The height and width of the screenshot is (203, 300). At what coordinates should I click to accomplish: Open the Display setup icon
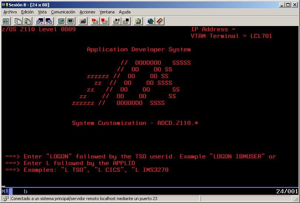coord(61,21)
